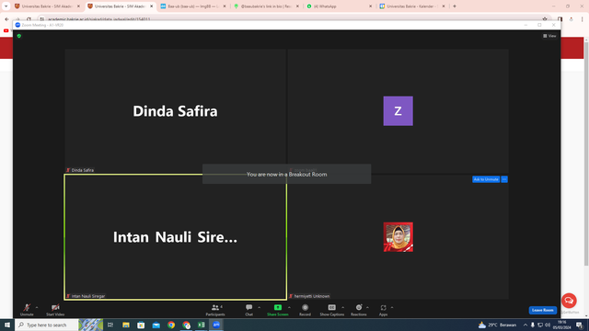Open Chrome tab search dropdown

pos(6,6)
